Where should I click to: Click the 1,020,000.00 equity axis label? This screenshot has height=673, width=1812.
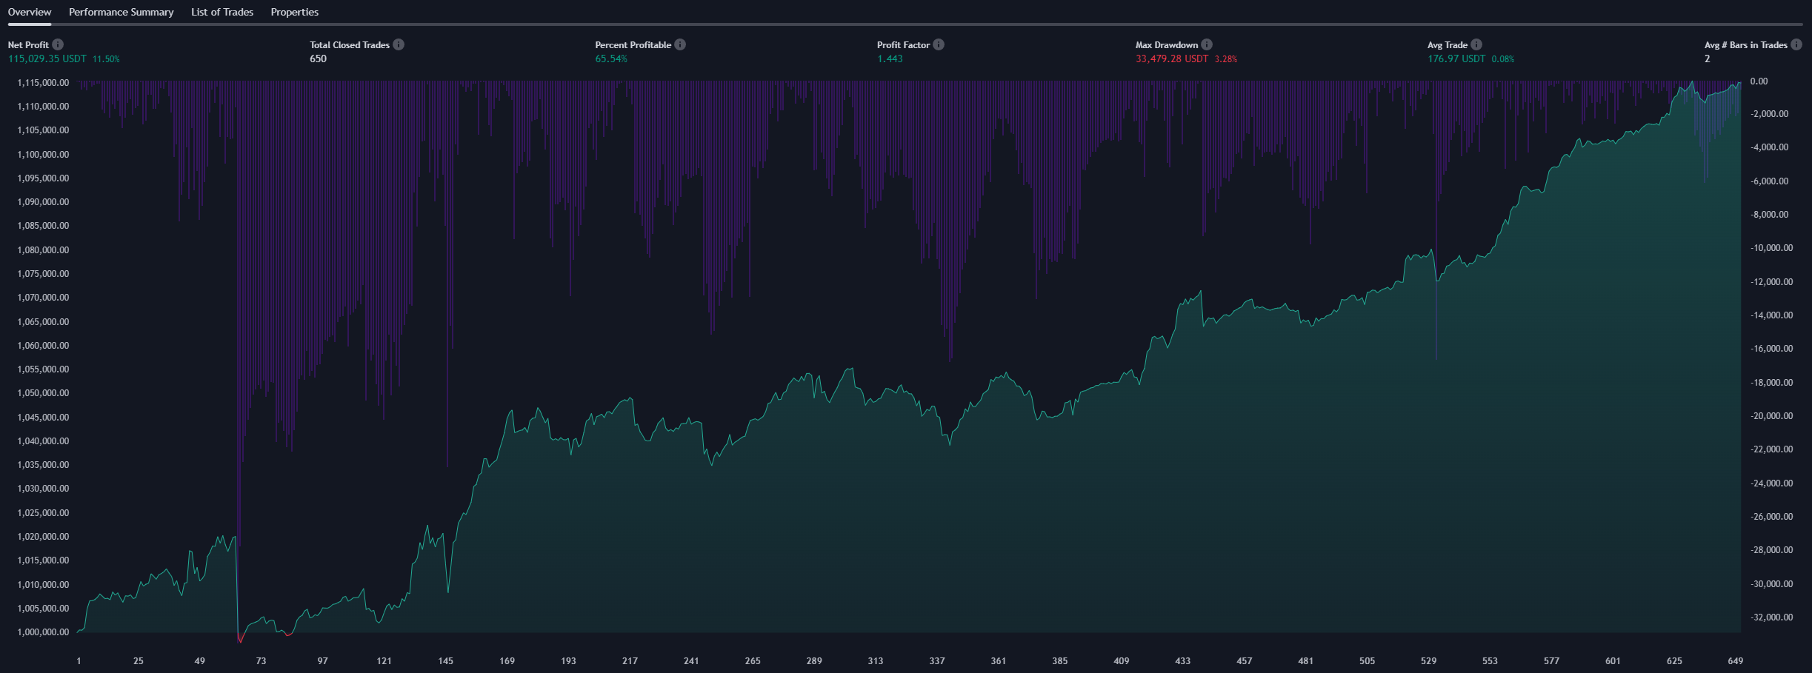(43, 536)
